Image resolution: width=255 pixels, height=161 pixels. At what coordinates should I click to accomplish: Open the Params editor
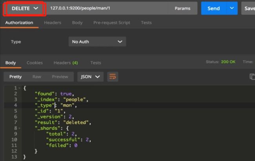point(182,9)
